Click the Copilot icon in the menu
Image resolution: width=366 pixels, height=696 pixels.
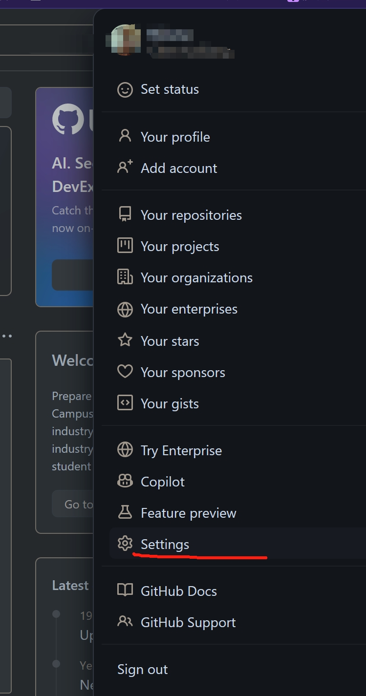click(x=125, y=481)
